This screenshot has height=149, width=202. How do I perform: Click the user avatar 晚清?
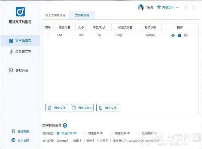tap(140, 8)
